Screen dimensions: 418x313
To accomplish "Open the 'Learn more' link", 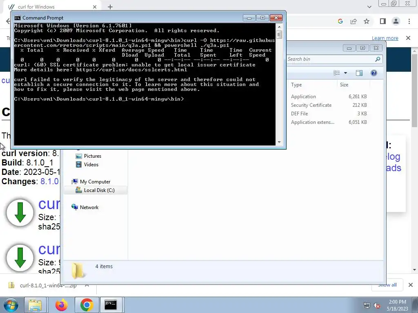I will pyautogui.click(x=385, y=38).
